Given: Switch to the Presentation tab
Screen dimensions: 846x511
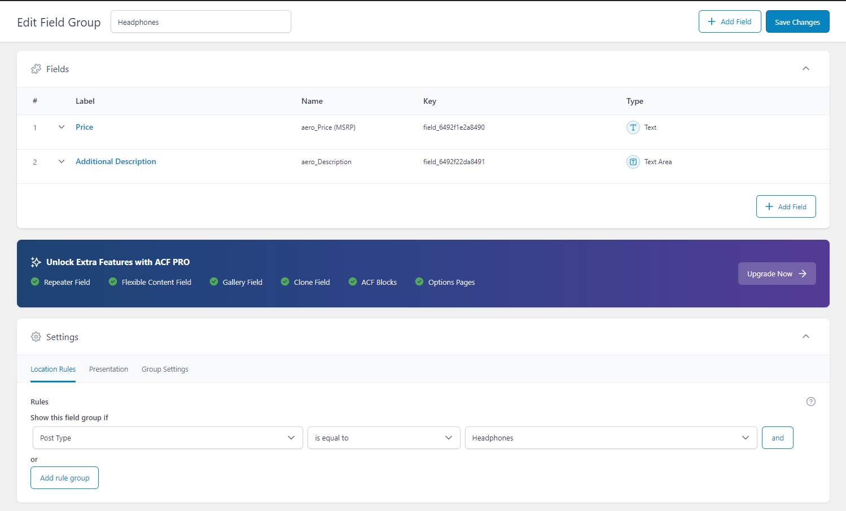Looking at the screenshot, I should point(108,369).
